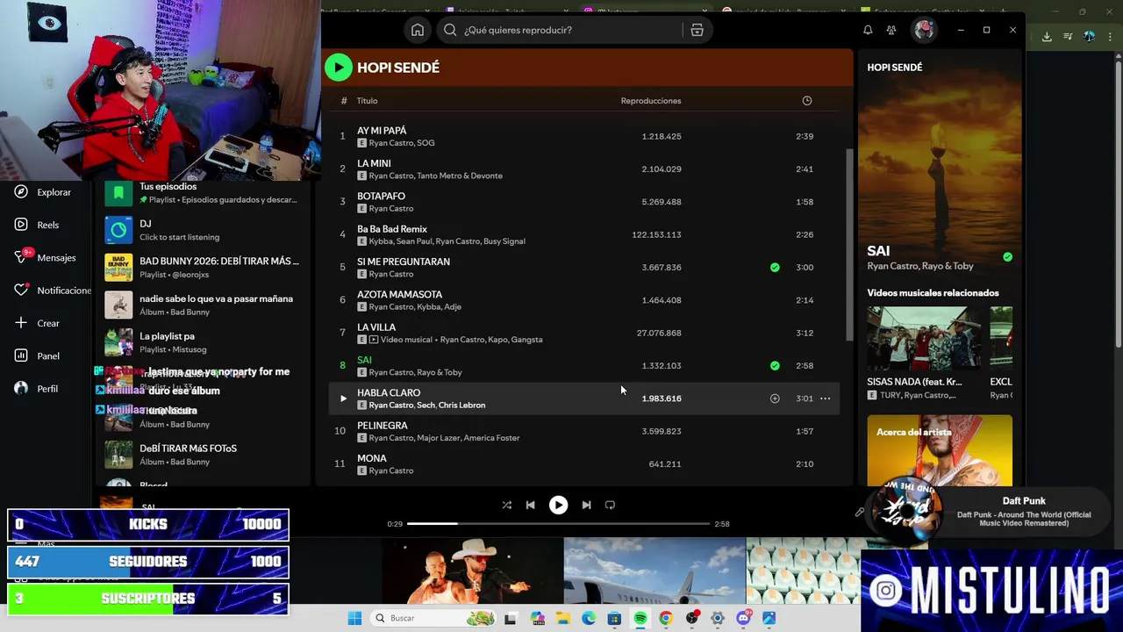This screenshot has height=632, width=1123.
Task: Click the search field '¿Qué quieres reproducir?'
Action: pyautogui.click(x=561, y=30)
